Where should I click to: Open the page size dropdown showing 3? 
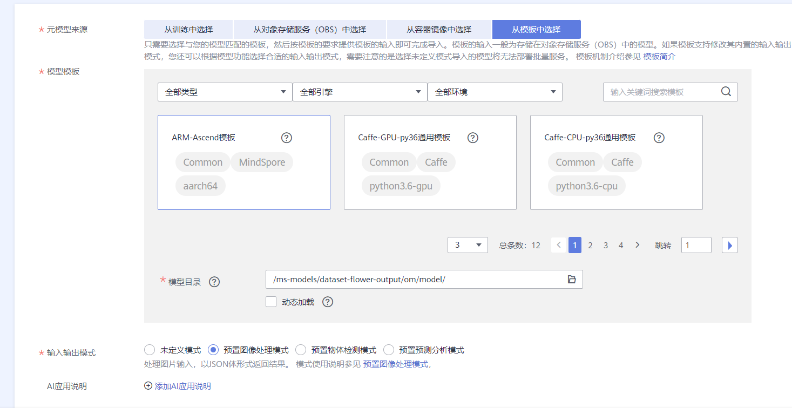tap(468, 245)
